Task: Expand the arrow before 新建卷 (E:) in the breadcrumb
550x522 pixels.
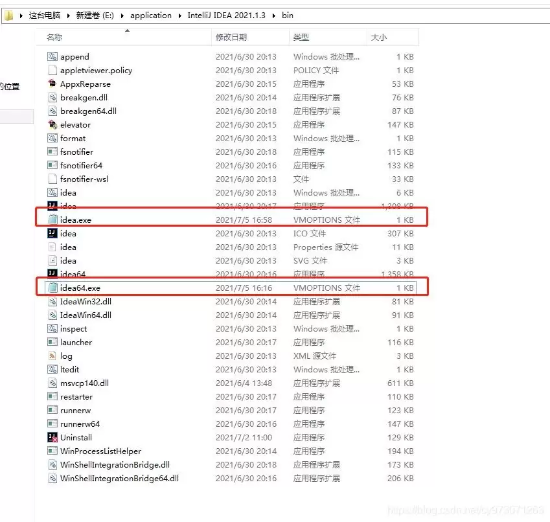Action: [69, 16]
